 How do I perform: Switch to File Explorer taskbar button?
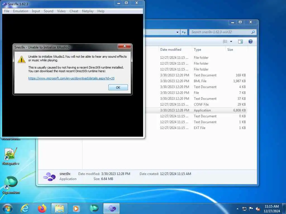pos(59,208)
